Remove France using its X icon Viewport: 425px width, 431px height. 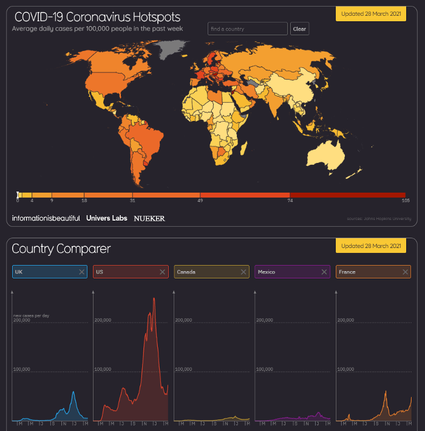(405, 272)
